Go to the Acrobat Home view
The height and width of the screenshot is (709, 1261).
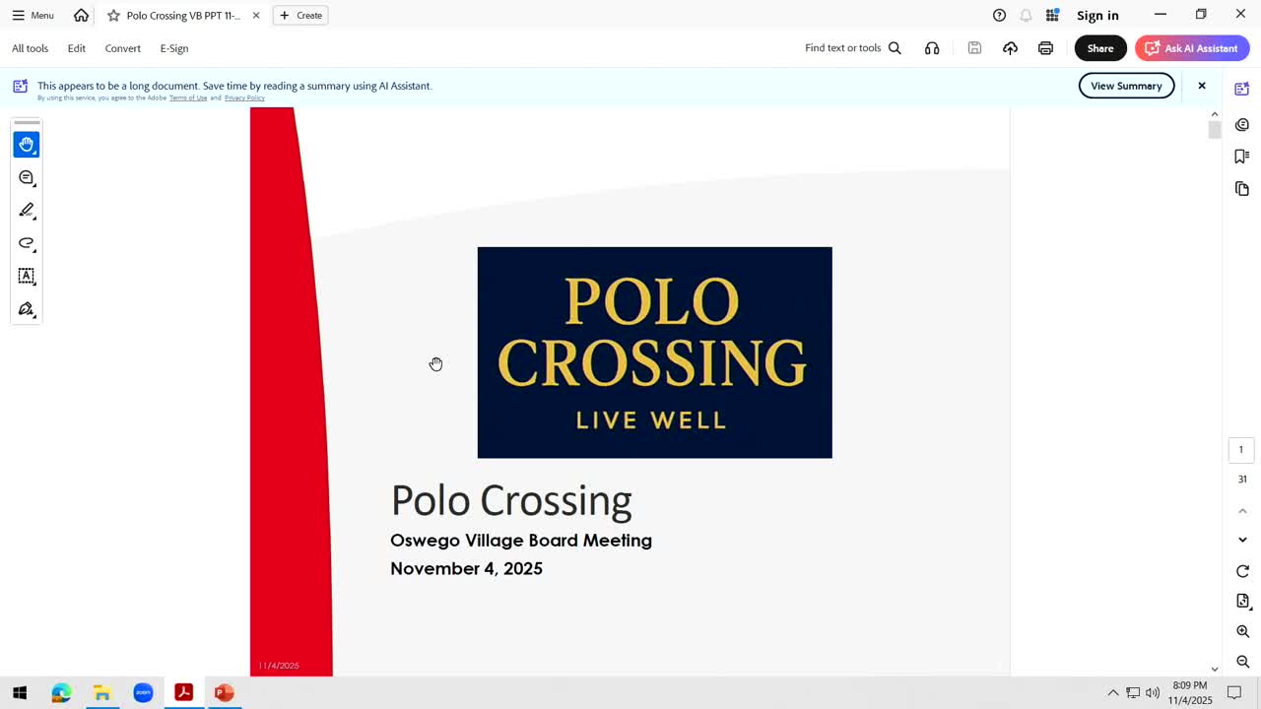81,15
